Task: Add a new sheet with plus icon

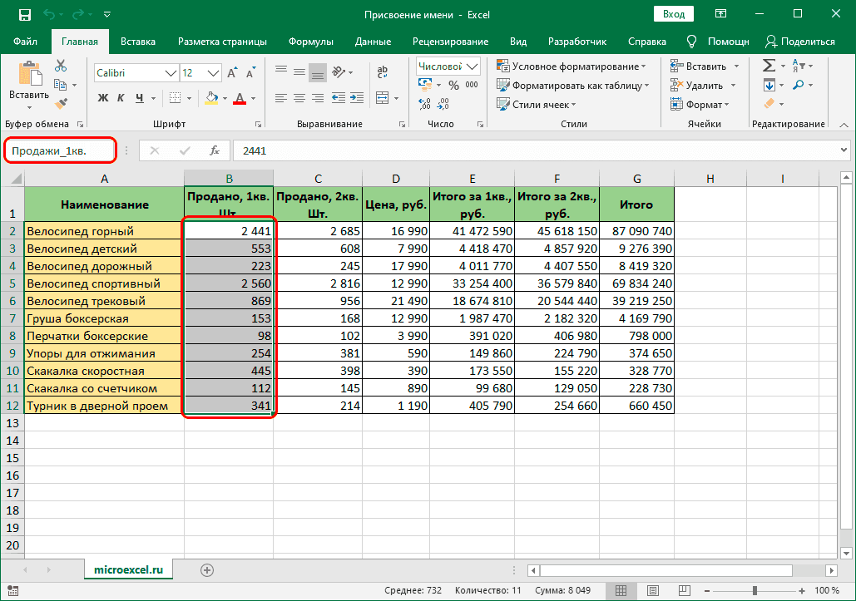Action: (x=207, y=569)
